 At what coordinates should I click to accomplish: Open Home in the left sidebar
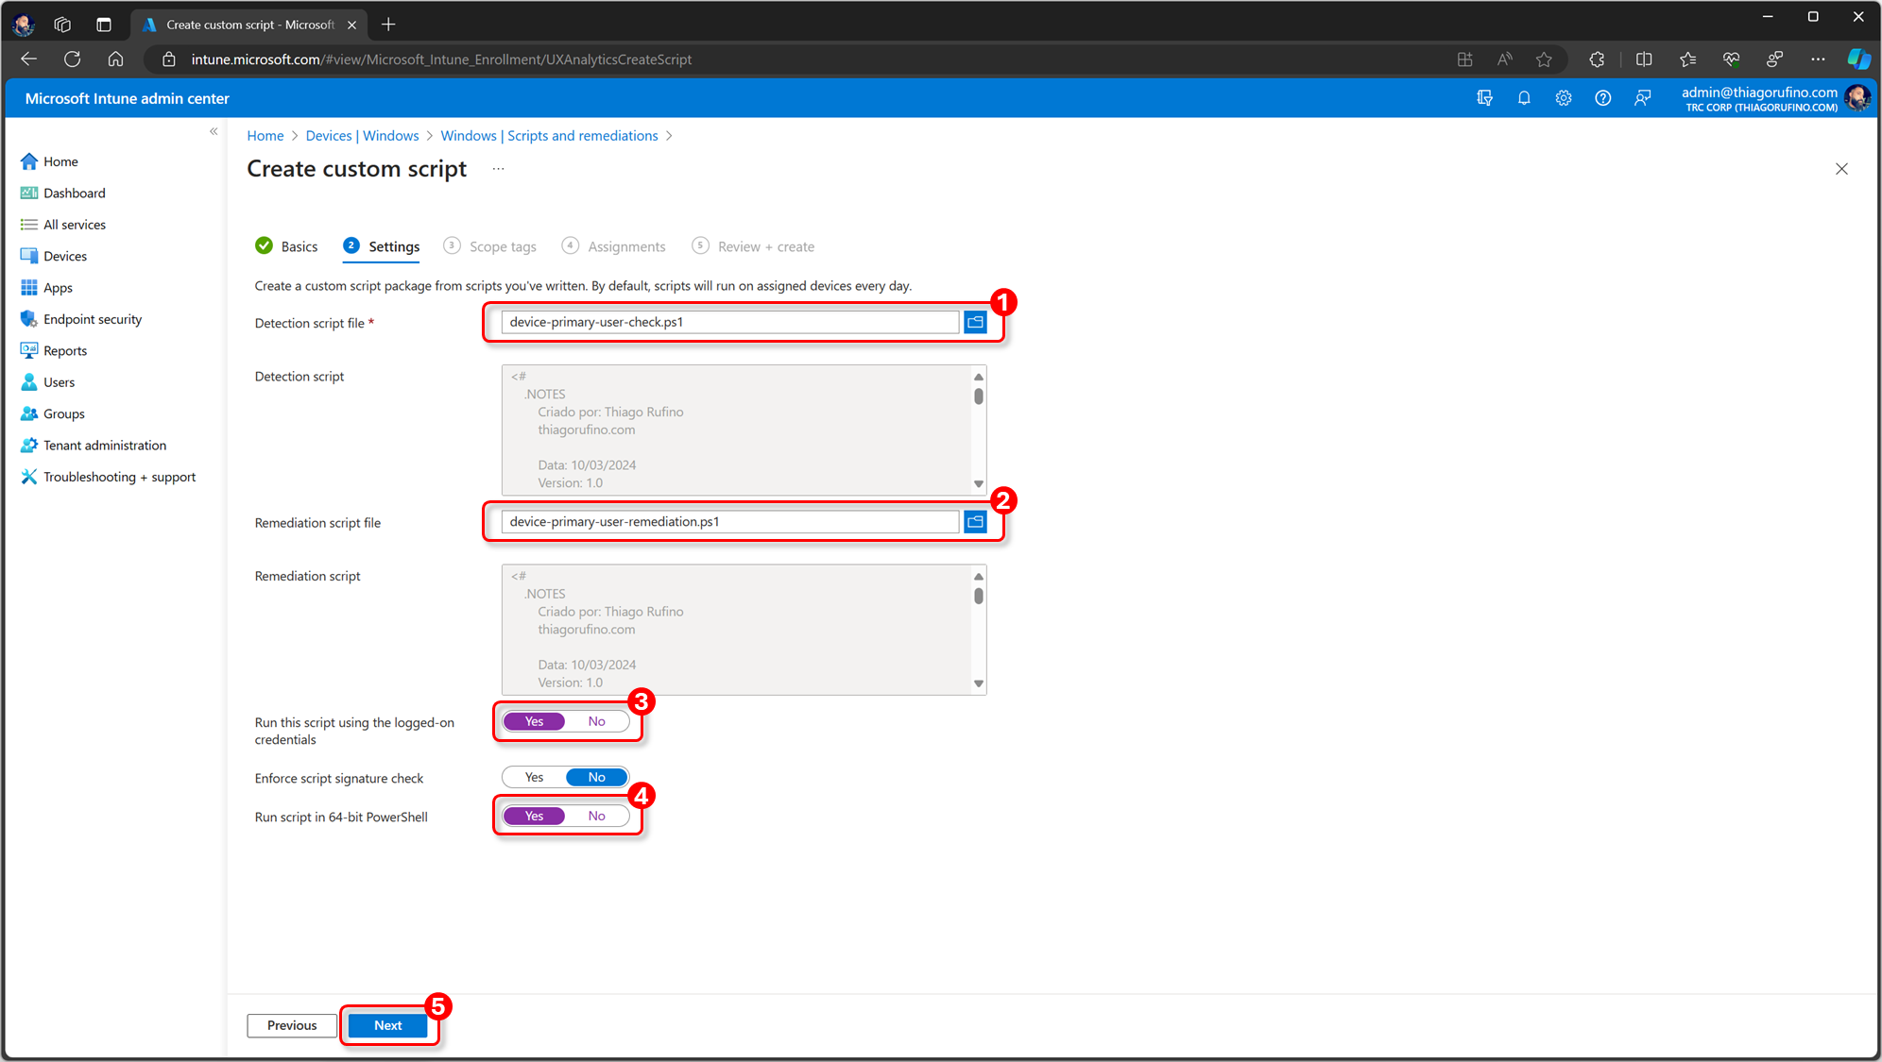click(x=49, y=161)
